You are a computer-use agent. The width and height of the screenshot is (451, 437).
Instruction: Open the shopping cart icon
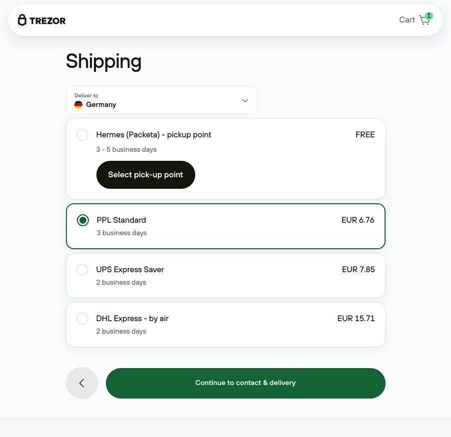click(424, 20)
